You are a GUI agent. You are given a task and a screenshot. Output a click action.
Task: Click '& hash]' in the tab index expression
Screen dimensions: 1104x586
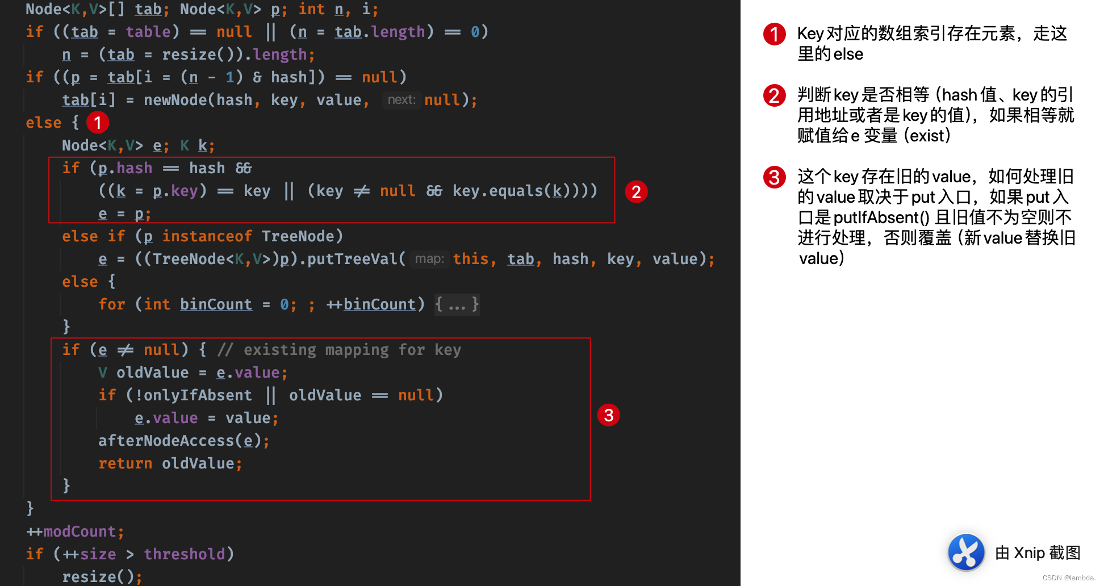(289, 77)
